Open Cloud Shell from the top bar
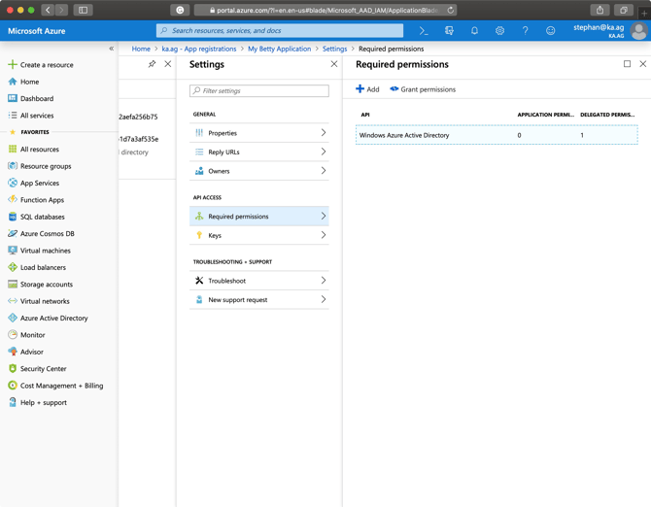 pyautogui.click(x=423, y=31)
